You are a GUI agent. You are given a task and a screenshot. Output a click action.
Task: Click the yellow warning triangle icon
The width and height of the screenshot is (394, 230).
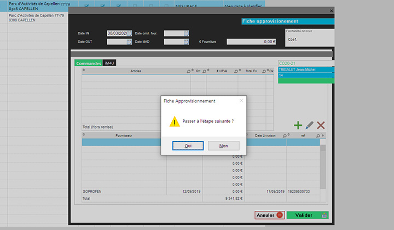173,121
